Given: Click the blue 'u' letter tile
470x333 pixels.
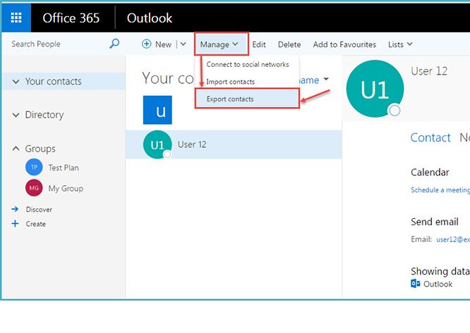Looking at the screenshot, I should (x=157, y=110).
